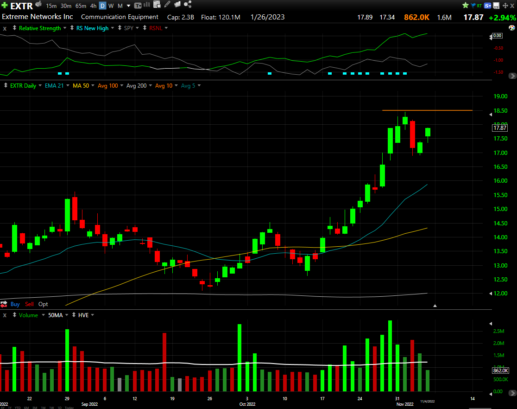This screenshot has width=517, height=409.
Task: Open the Avg 10 dropdown
Action: 177,85
